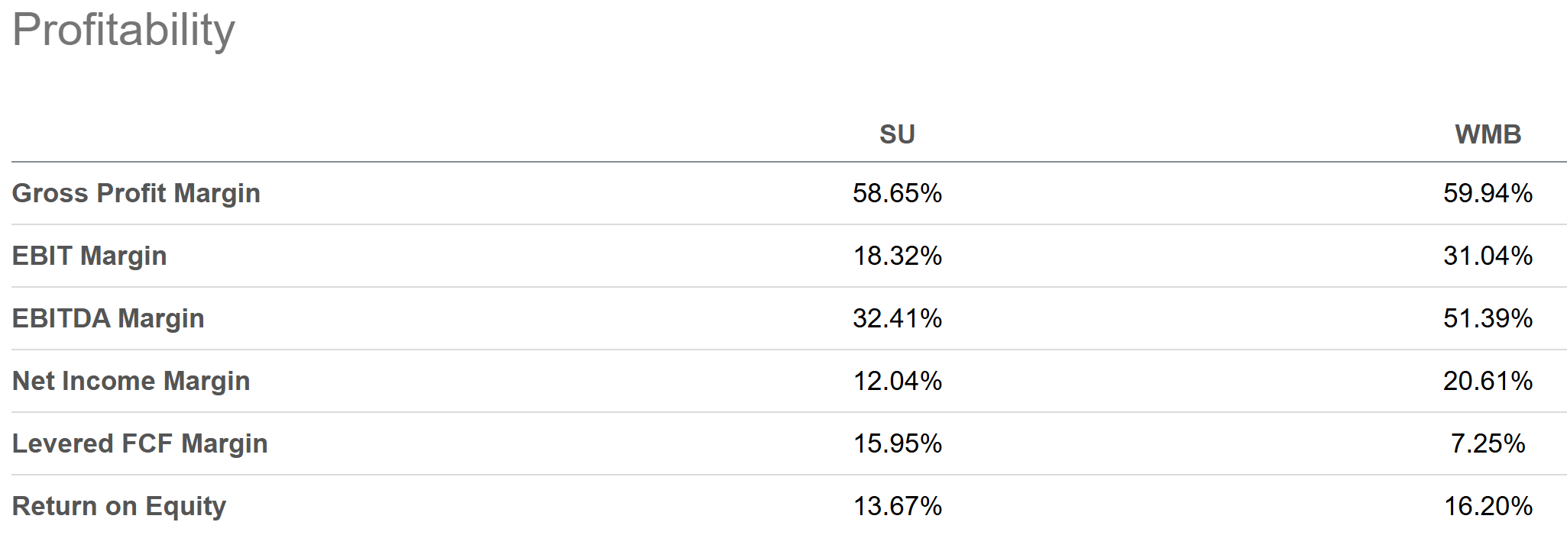Viewport: 1567px width, 535px height.
Task: Click SU net income margin 12.04%
Action: (897, 381)
